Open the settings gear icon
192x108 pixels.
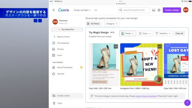[x=159, y=10]
